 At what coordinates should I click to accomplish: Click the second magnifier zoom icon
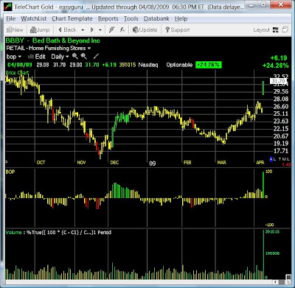pyautogui.click(x=84, y=57)
